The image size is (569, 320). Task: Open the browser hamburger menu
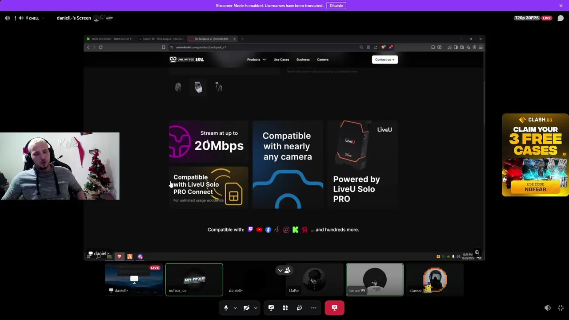(x=481, y=47)
